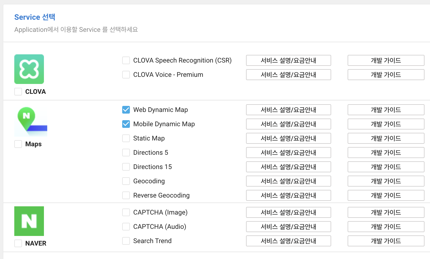View 개발 가이드 for Static Map
The image size is (430, 259).
coord(386,138)
